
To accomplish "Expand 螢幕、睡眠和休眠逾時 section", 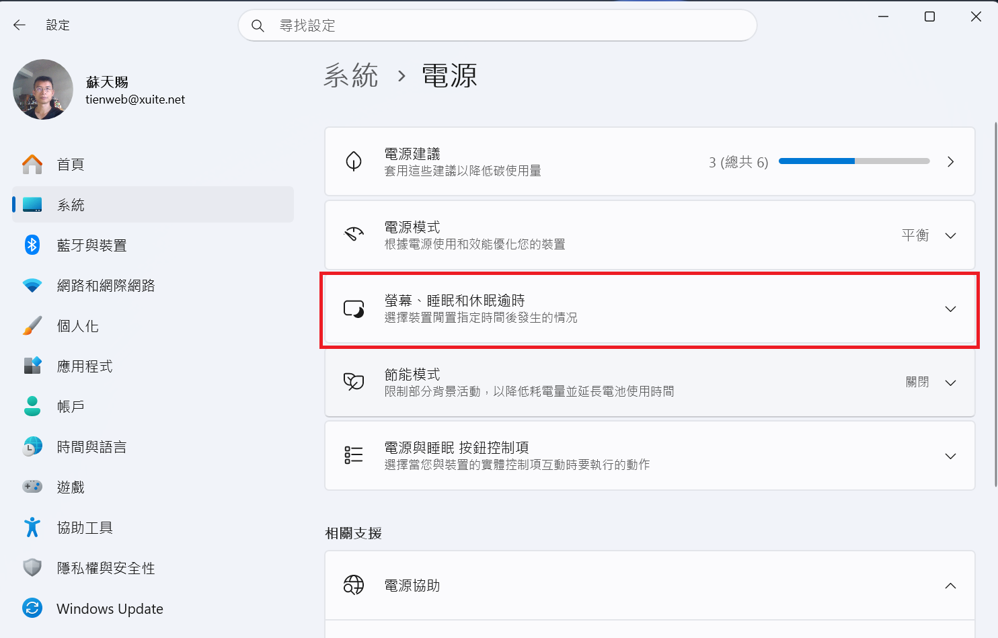I will pyautogui.click(x=650, y=309).
